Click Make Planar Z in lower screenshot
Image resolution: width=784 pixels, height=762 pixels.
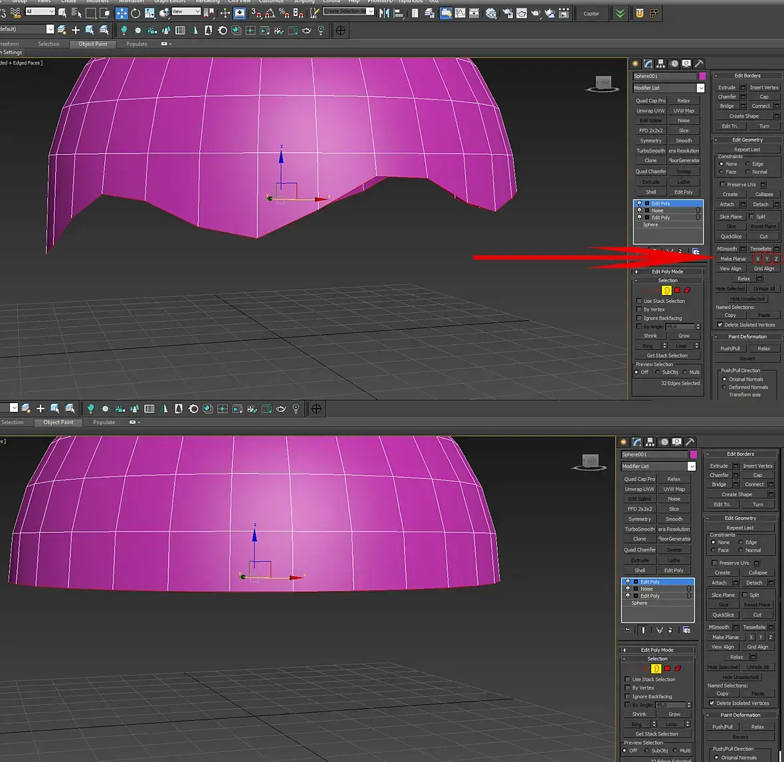770,638
